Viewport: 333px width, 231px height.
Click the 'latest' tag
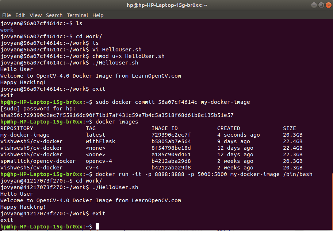point(96,135)
